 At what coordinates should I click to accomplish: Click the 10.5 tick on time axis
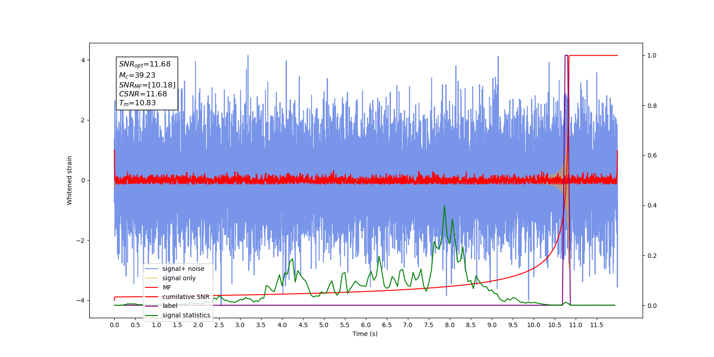555,325
